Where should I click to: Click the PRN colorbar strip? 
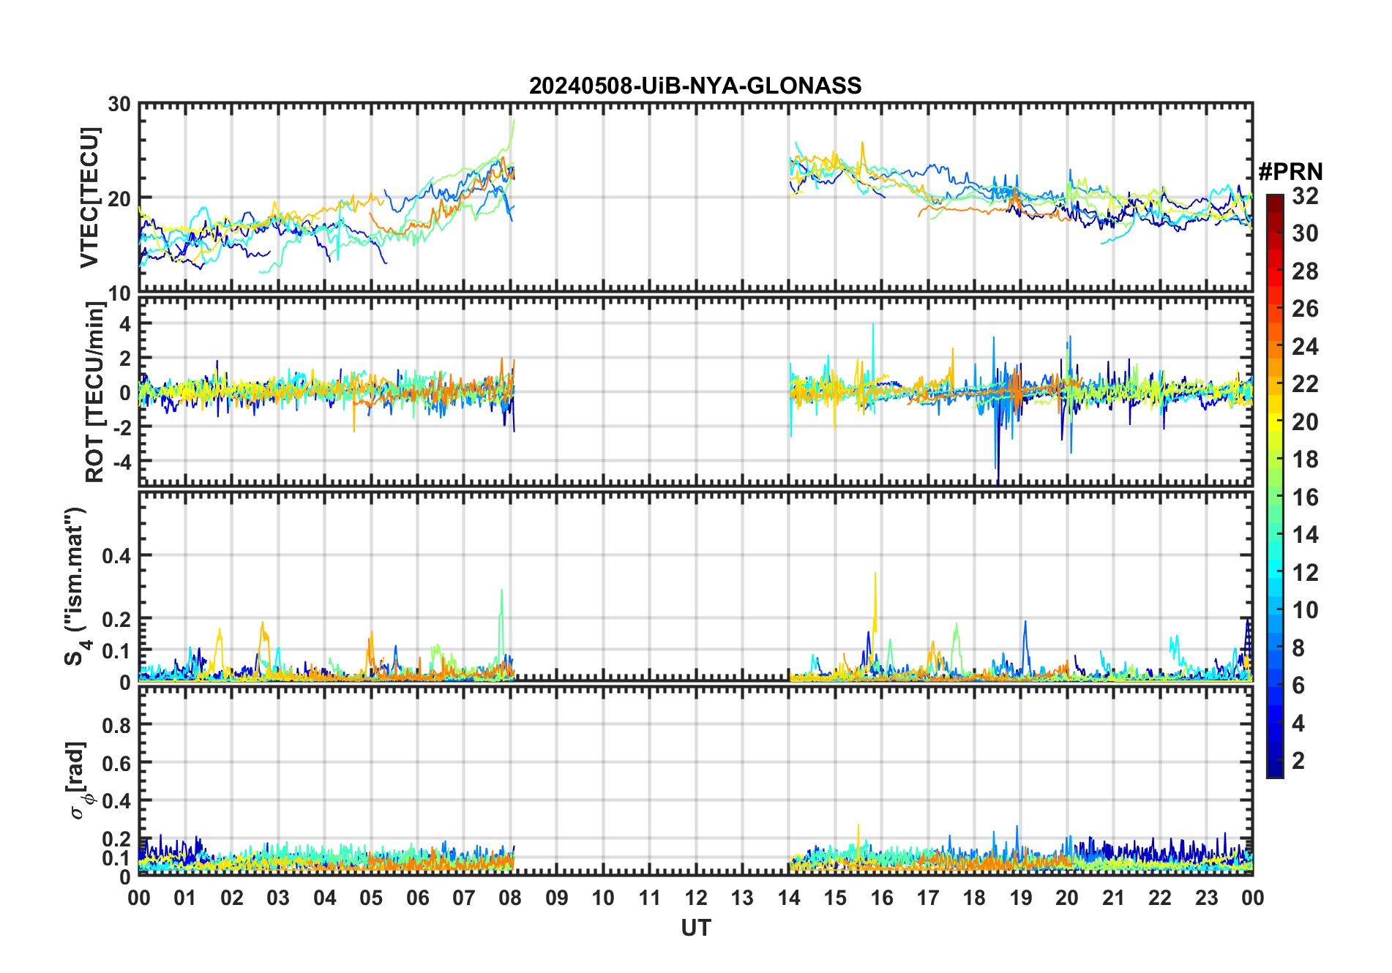(x=1275, y=485)
